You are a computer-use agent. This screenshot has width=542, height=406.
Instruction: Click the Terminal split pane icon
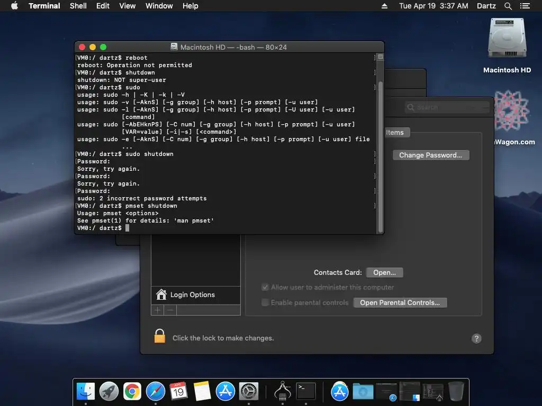click(x=380, y=57)
